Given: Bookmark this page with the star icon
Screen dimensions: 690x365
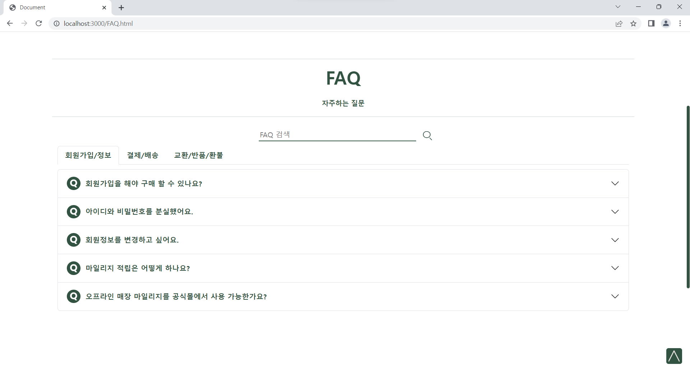Looking at the screenshot, I should pos(633,24).
